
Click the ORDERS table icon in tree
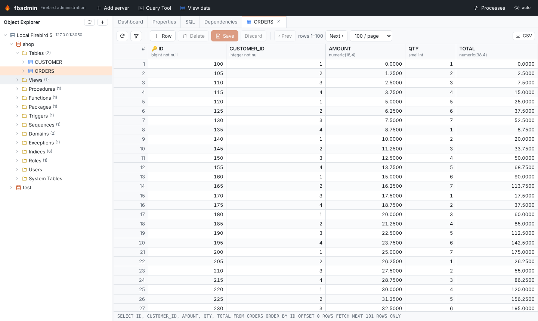click(30, 71)
